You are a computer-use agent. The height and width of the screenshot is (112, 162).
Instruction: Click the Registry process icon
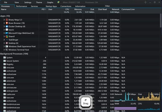(x=4, y=64)
